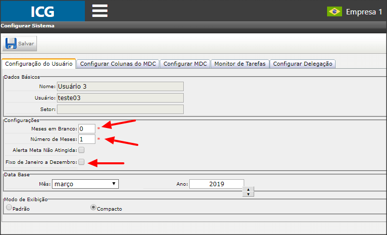Click the Número de Meses input
The image size is (387, 235).
point(87,139)
